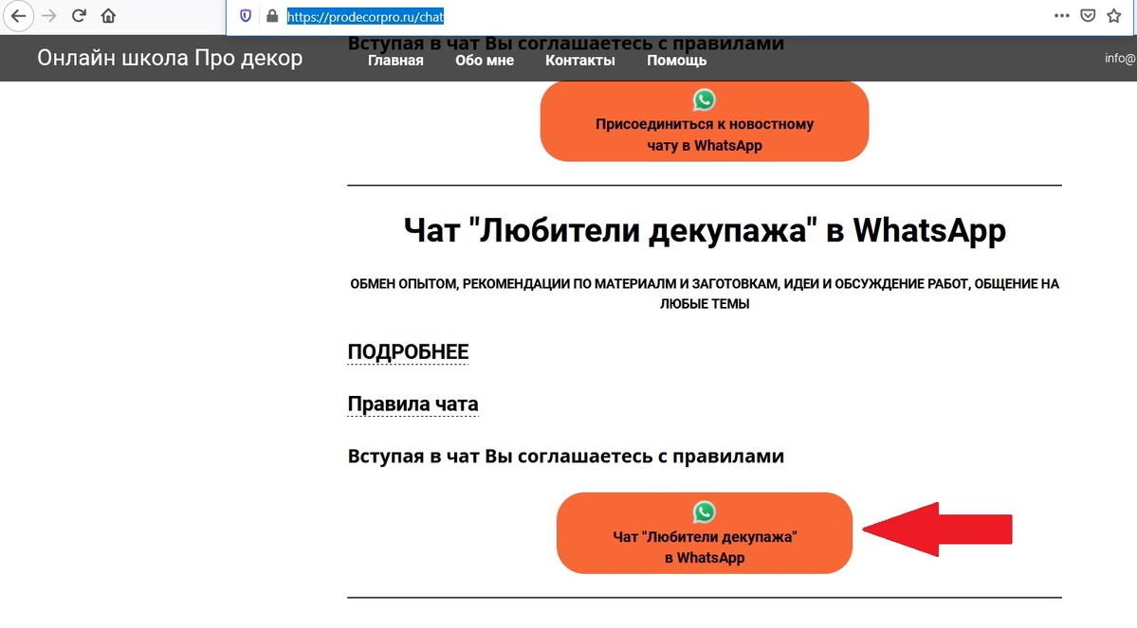Bookmark this page with the star
Screen dimensions: 1137x628
point(1114,16)
